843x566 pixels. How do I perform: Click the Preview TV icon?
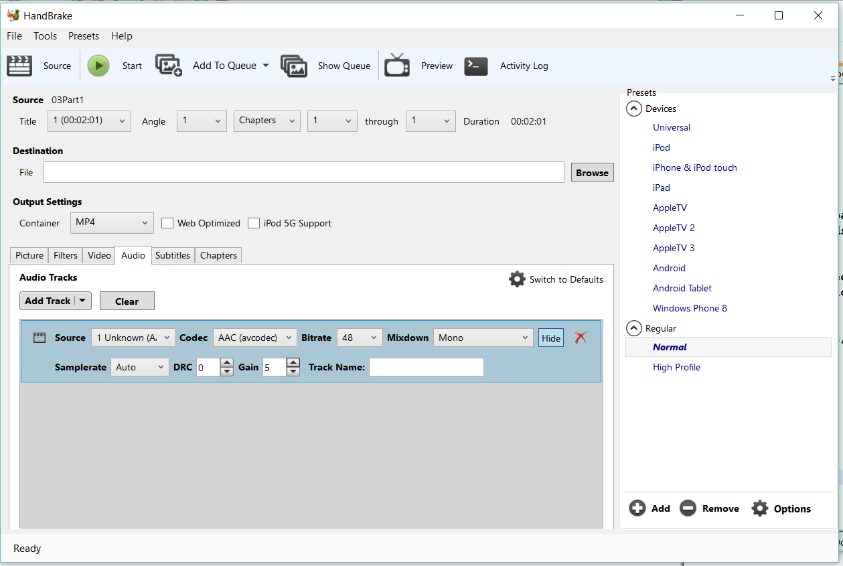point(397,66)
